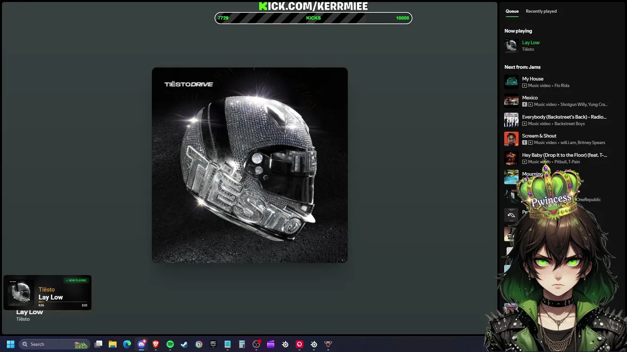Open Calculator from the taskbar

click(242, 344)
